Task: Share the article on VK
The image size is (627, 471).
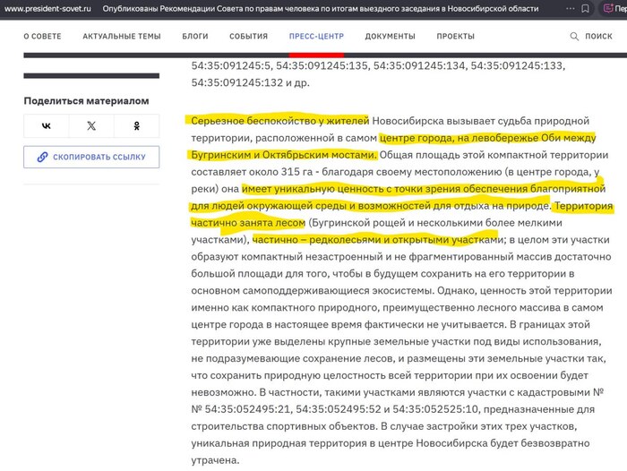Action: 47,126
